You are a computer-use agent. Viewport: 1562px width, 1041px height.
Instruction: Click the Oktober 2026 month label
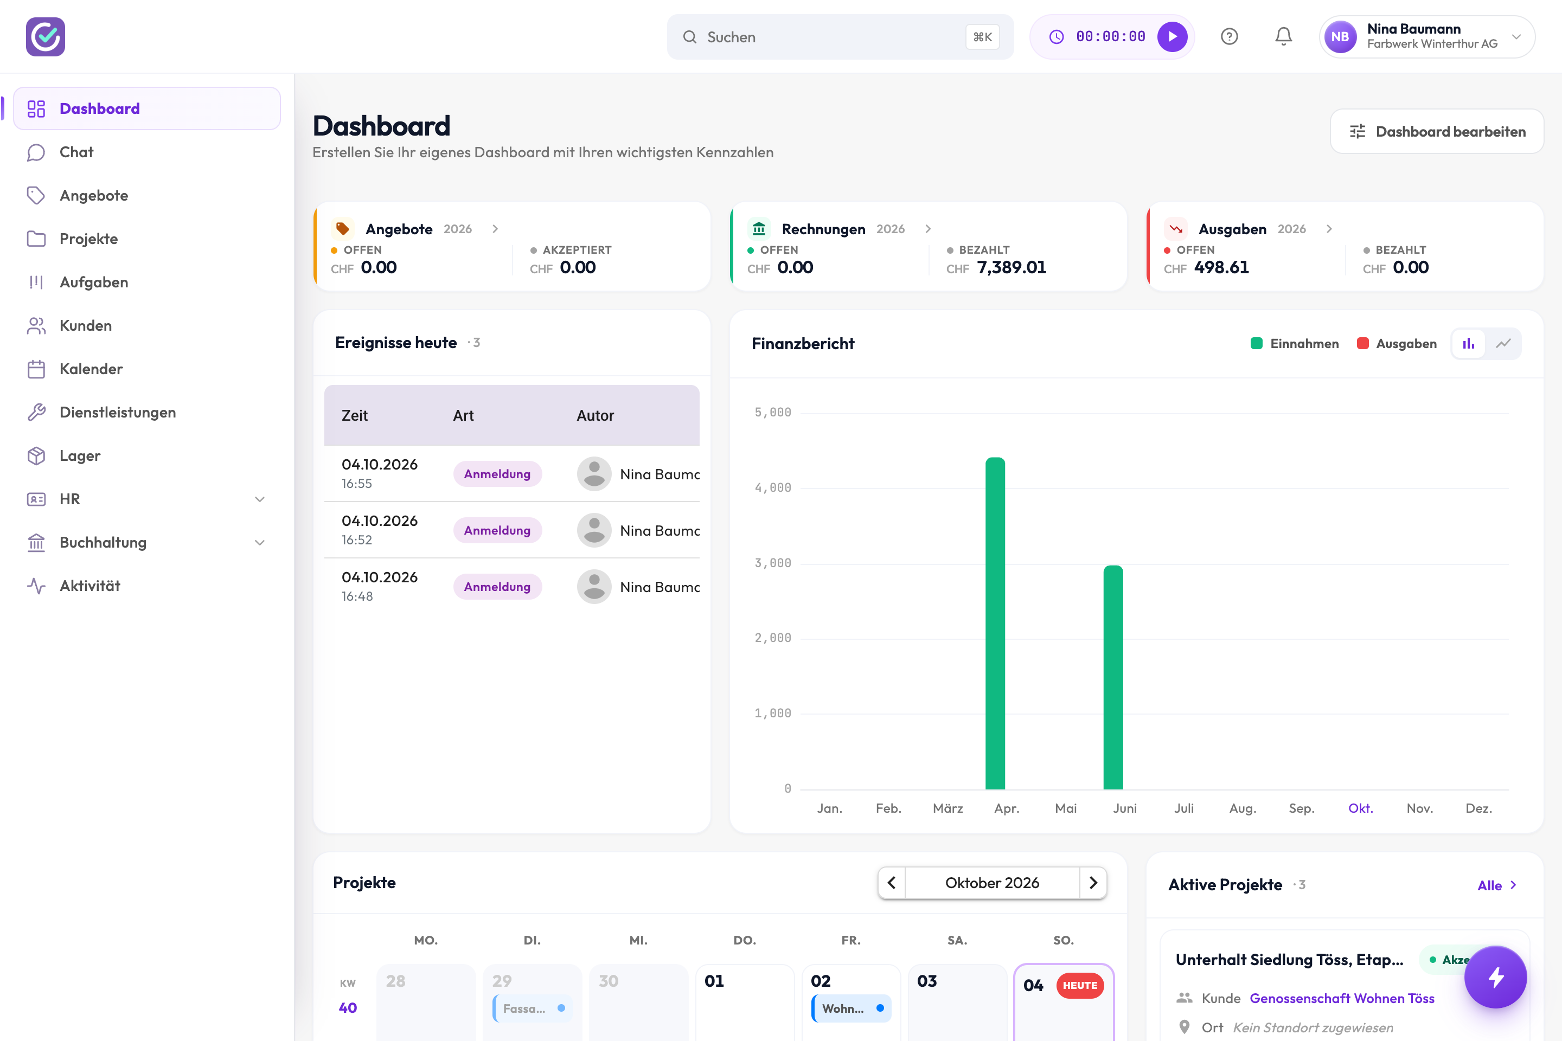coord(992,883)
